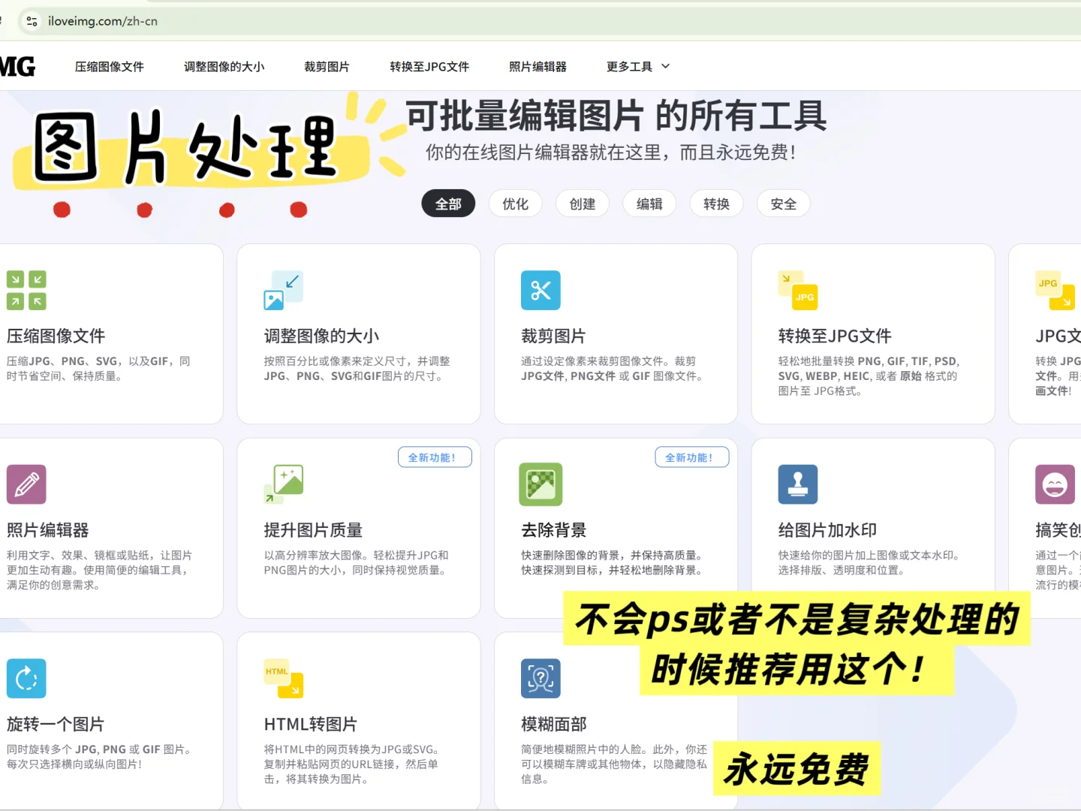Click the blur face icon
1081x811 pixels.
(x=540, y=679)
